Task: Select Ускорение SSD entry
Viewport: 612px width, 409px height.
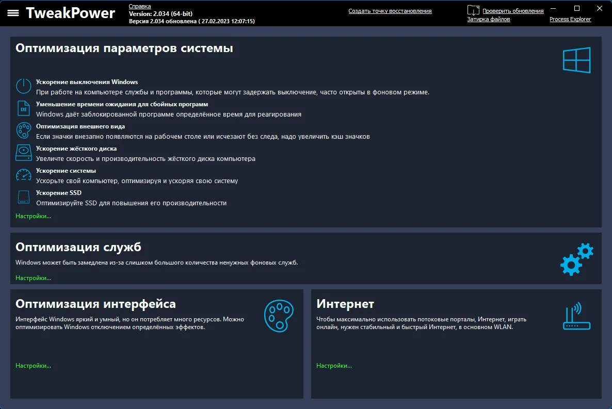Action: point(59,193)
